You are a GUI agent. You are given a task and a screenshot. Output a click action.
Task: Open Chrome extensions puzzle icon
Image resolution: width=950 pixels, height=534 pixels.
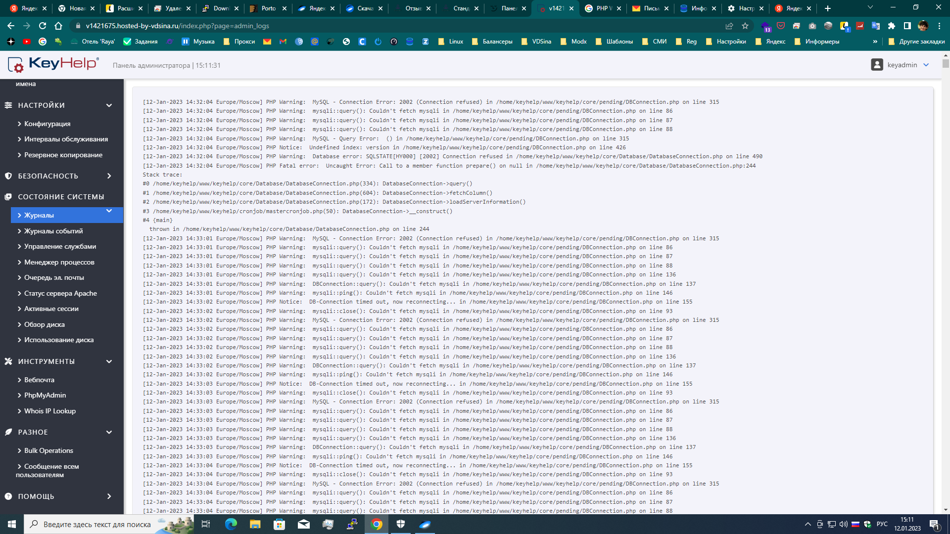tap(892, 26)
